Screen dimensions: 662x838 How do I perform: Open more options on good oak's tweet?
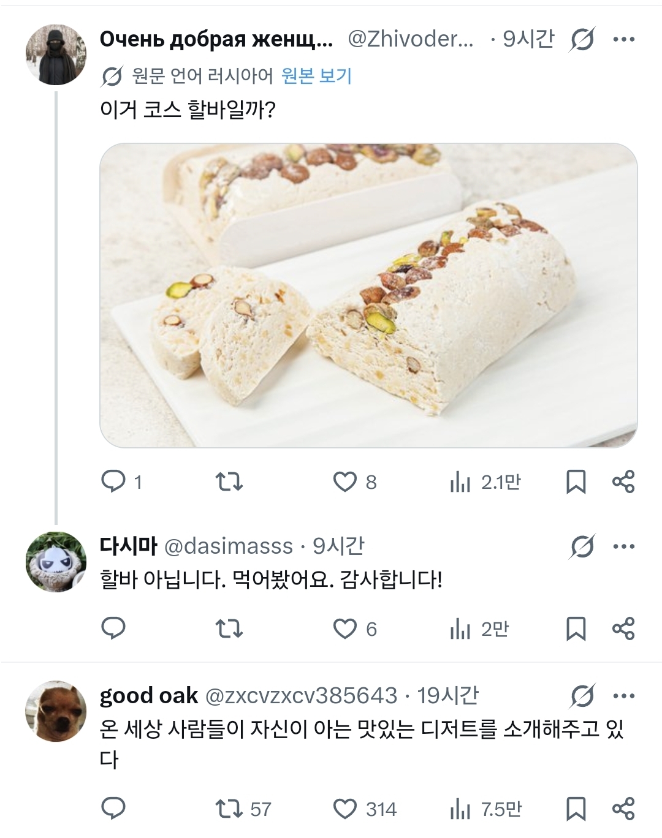click(623, 696)
